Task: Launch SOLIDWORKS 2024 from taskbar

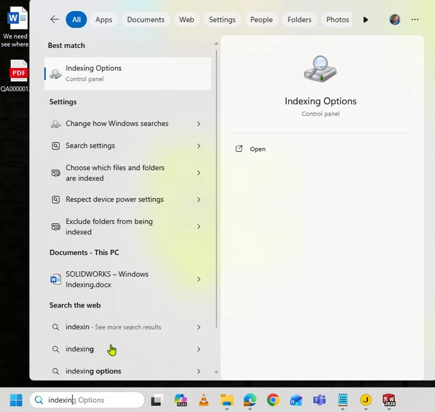Action: [x=389, y=400]
